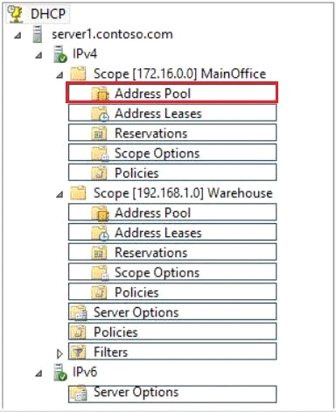Collapse the Warehouse scope arrow
Image resolution: width=336 pixels, height=412 pixels.
coord(59,194)
